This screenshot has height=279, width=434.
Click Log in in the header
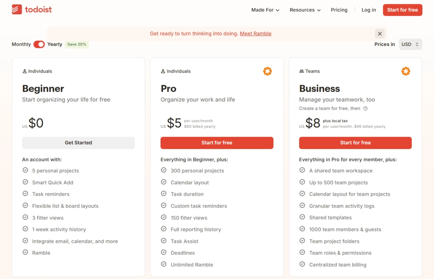coord(368,10)
